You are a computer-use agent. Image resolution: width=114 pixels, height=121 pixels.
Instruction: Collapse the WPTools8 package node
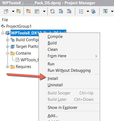click(3, 33)
